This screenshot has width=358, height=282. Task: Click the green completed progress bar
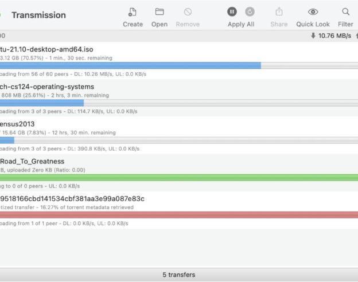pyautogui.click(x=179, y=178)
